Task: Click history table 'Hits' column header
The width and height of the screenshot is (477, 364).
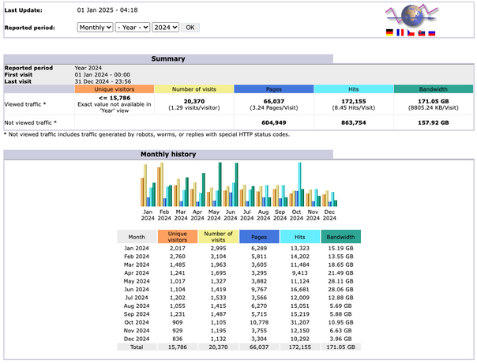Action: (300, 237)
